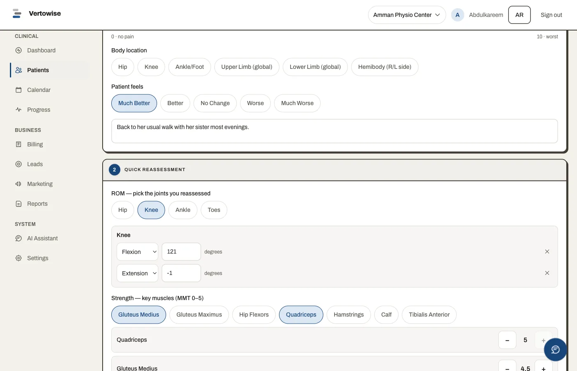The image size is (577, 371).
Task: Mark patient feels Much Better
Action: (x=134, y=103)
